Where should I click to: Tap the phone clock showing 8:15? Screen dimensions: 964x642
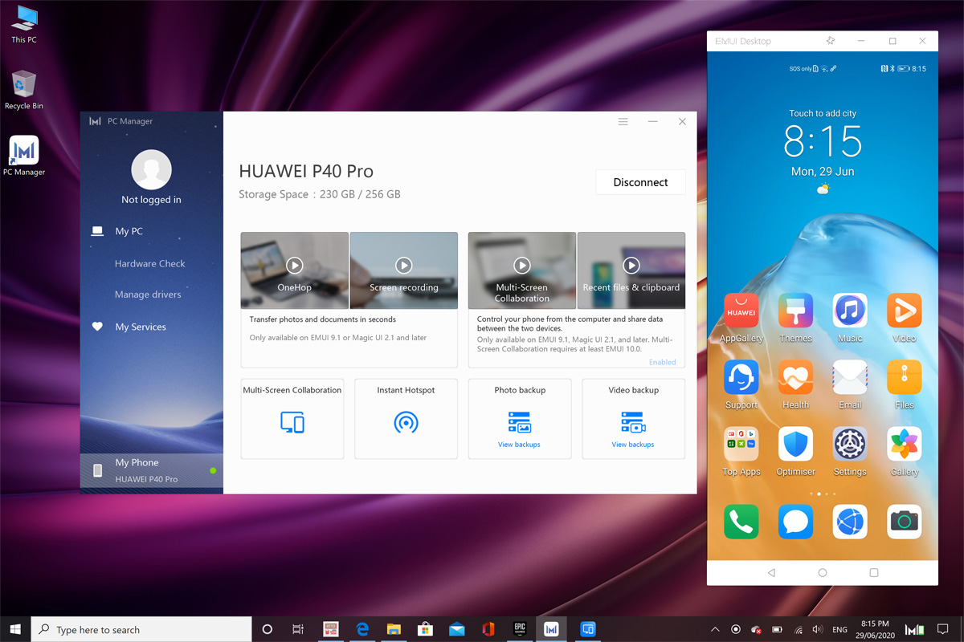pos(823,144)
